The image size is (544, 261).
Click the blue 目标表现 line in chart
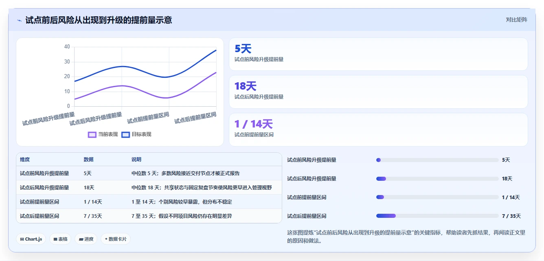coord(122,66)
